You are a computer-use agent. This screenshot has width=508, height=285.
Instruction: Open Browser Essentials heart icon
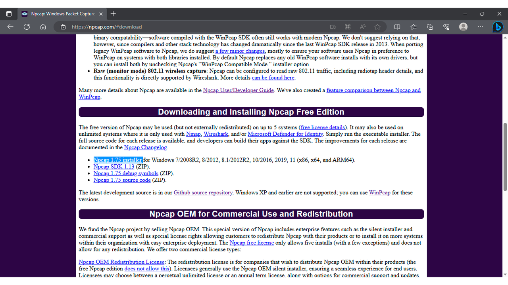(x=446, y=27)
